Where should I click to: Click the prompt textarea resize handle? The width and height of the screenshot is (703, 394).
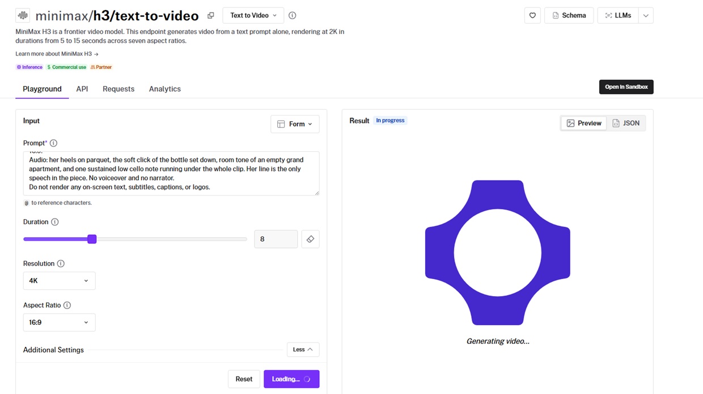(x=316, y=192)
